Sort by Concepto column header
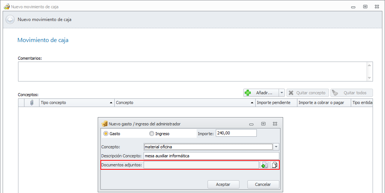Image resolution: width=385 pixels, height=193 pixels. pos(185,103)
